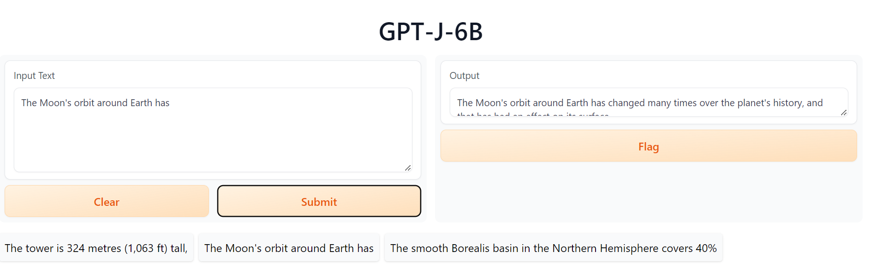Image resolution: width=870 pixels, height=270 pixels.
Task: Click the 'Input Text' label
Action: 35,75
